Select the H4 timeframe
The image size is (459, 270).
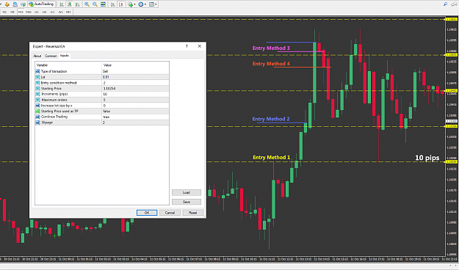tap(45, 12)
